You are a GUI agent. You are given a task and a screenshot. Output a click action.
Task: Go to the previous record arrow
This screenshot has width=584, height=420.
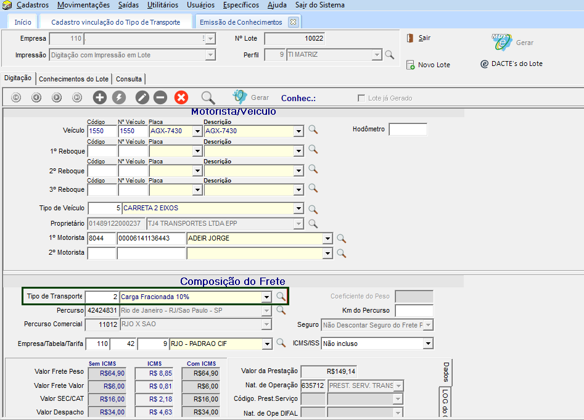(36, 97)
